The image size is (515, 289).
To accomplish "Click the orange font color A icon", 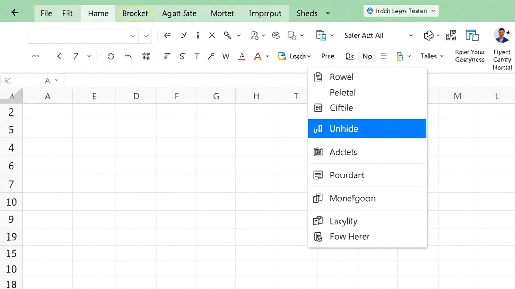I will click(258, 57).
